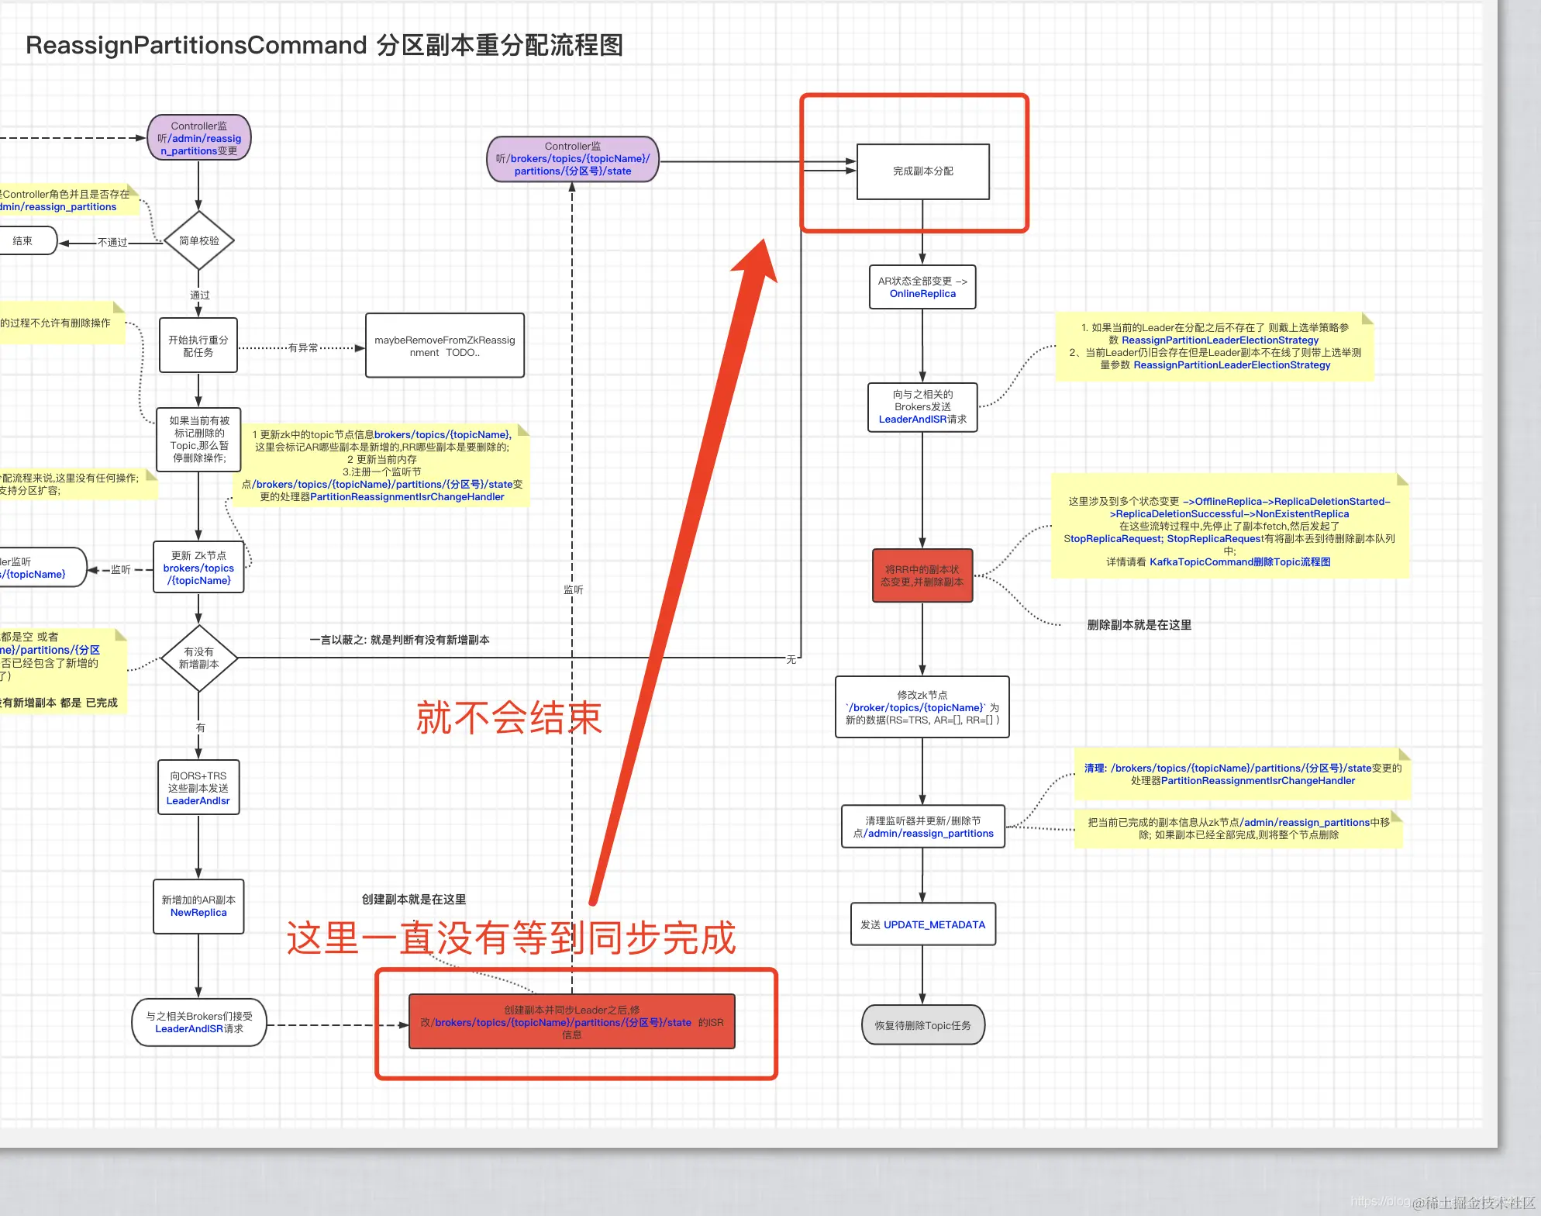Click the NewReplica 新增加的AR副本 node
The height and width of the screenshot is (1216, 1541).
(x=198, y=907)
